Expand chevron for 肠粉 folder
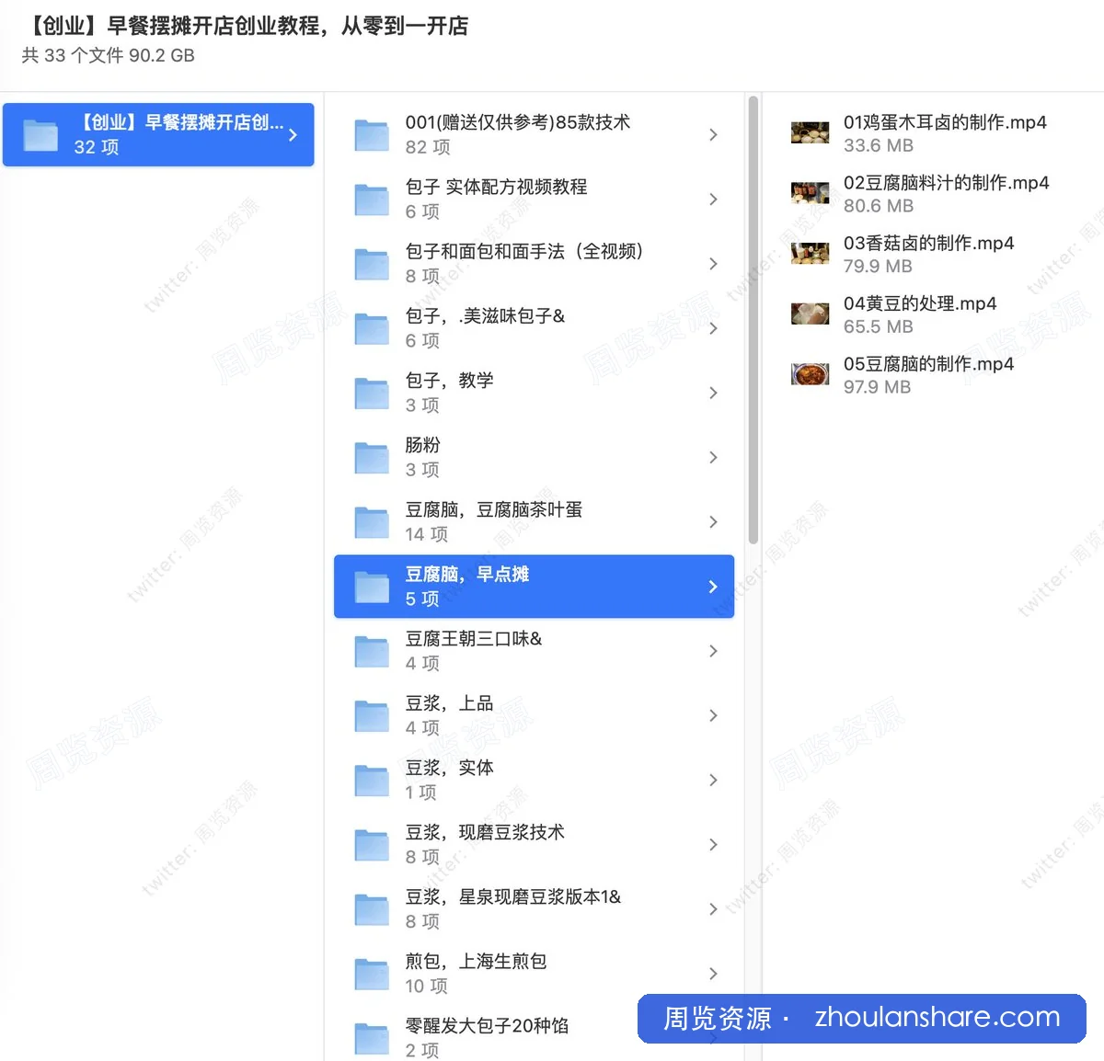 point(713,458)
